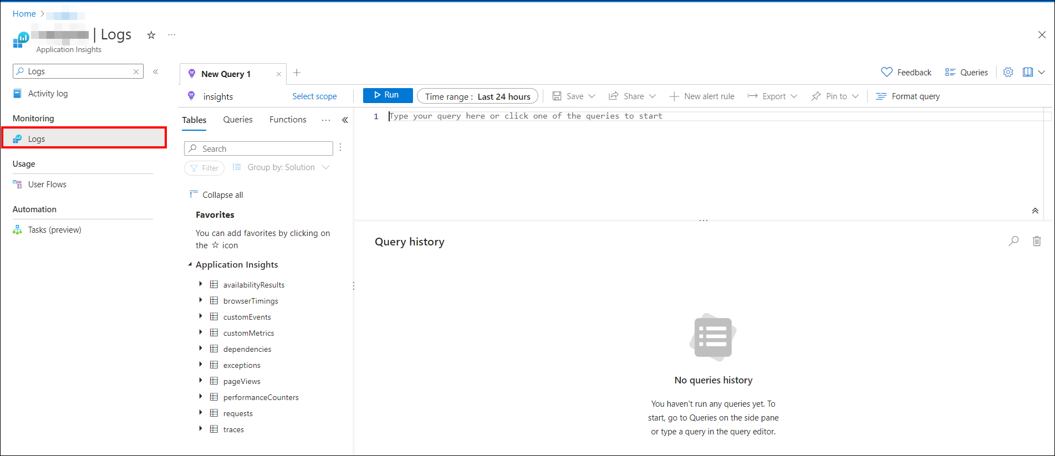Open Pin to dropdown chevron
This screenshot has height=456, width=1055.
pos(855,96)
